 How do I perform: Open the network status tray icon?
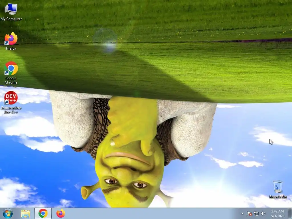point(256,214)
